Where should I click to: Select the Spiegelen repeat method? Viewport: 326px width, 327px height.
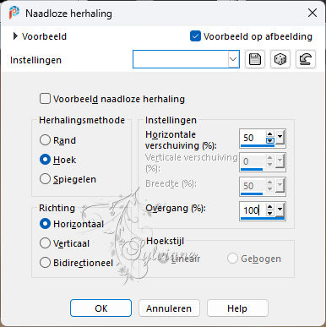pos(45,179)
